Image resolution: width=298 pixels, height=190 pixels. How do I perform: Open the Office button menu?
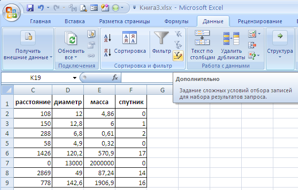(x=11, y=12)
